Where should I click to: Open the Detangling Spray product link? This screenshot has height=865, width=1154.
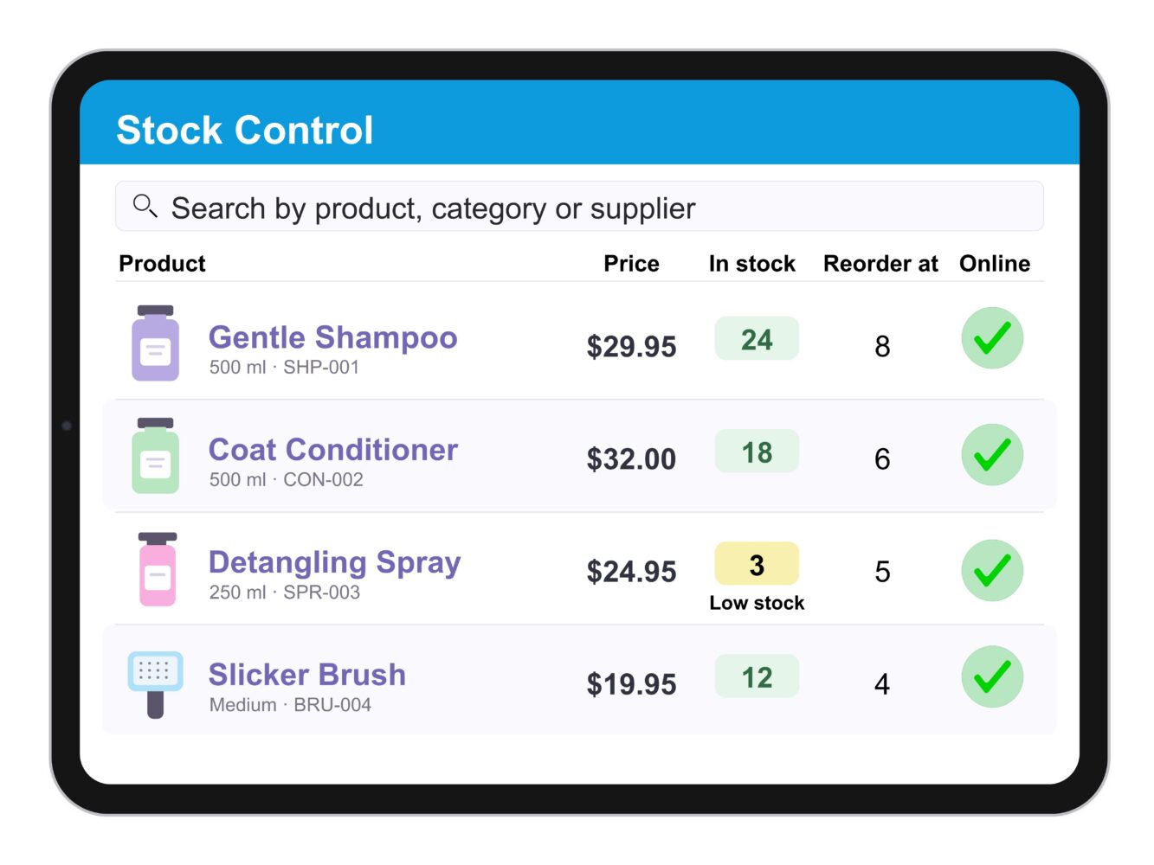point(334,563)
